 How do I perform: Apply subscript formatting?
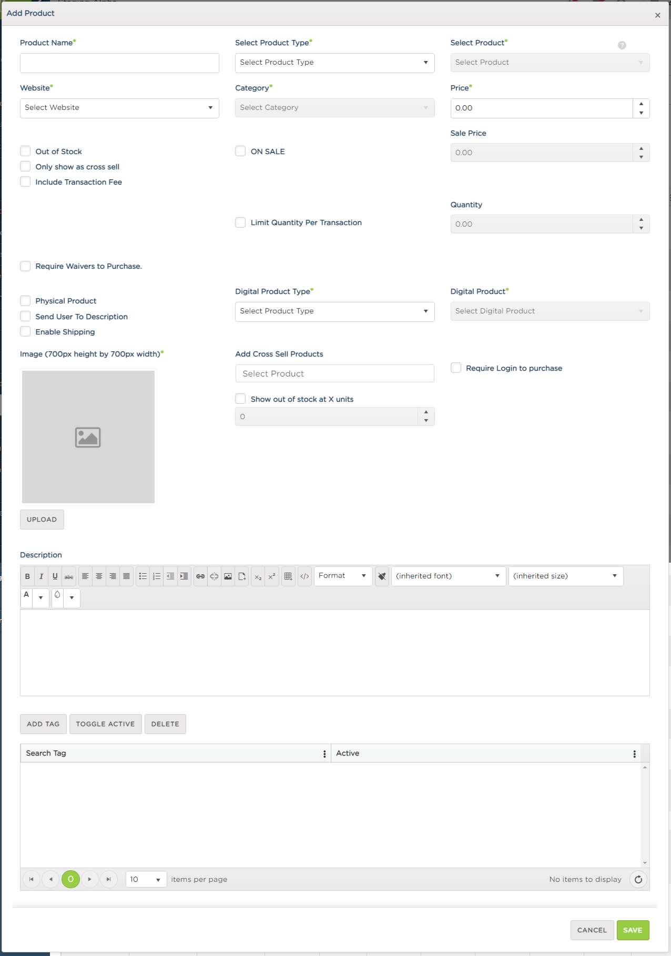[x=258, y=576]
